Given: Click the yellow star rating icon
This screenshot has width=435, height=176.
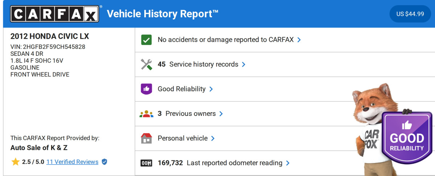Looking at the screenshot, I should pos(15,162).
